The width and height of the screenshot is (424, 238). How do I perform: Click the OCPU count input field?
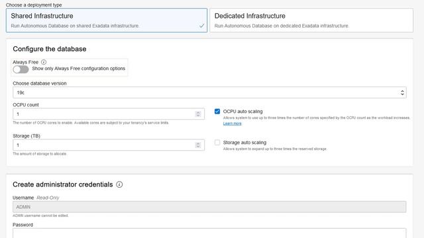tap(109, 114)
